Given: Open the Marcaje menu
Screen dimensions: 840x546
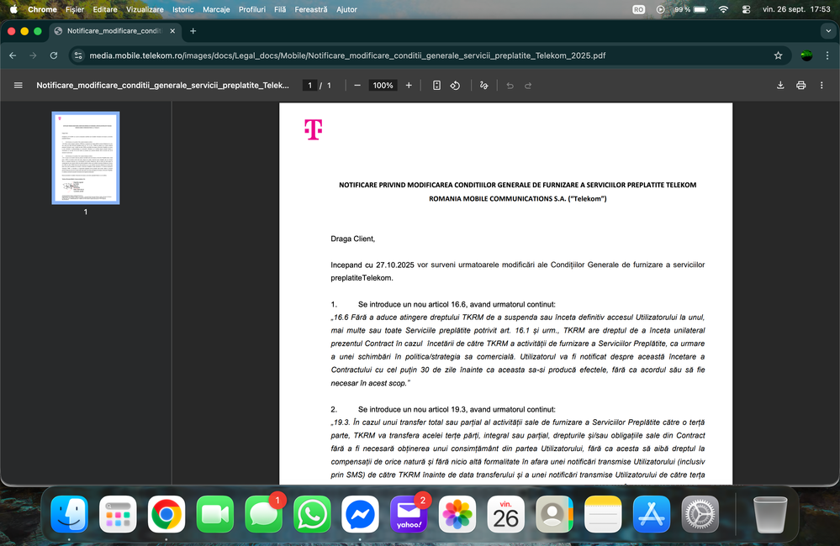Looking at the screenshot, I should 215,9.
